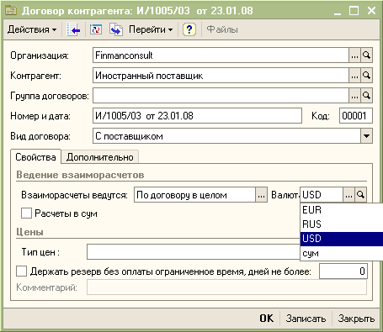Click the ellipsis button for Взаиморасчеты ведутся
The width and height of the screenshot is (383, 332).
click(x=261, y=195)
